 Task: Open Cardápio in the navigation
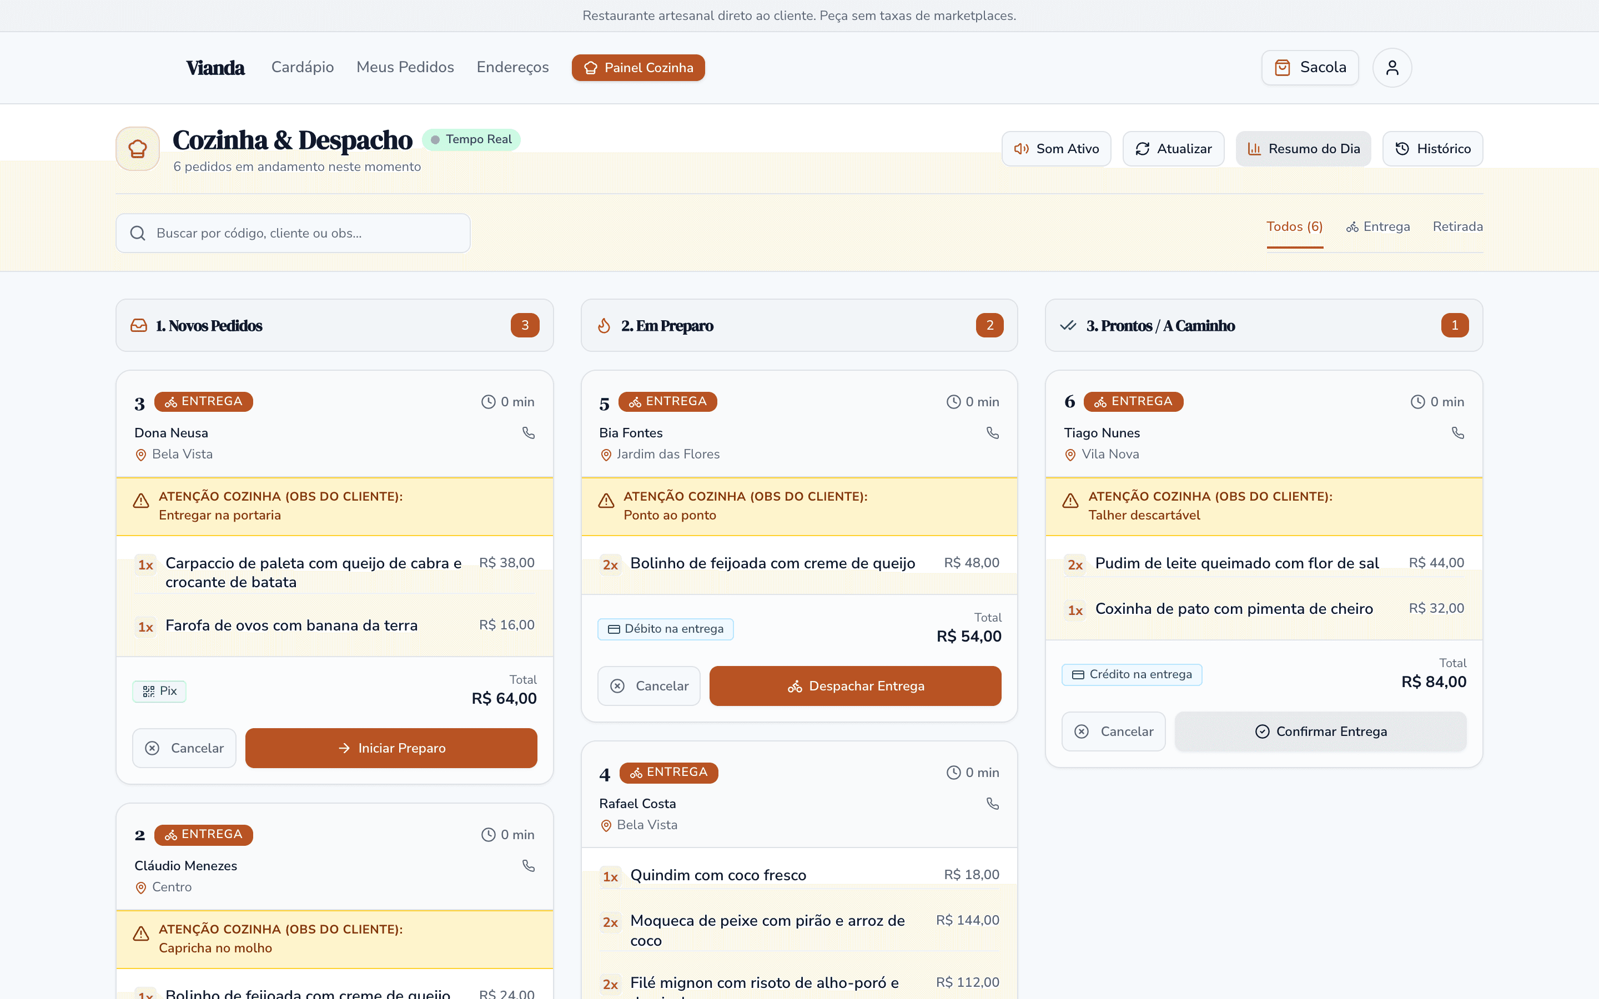point(303,67)
